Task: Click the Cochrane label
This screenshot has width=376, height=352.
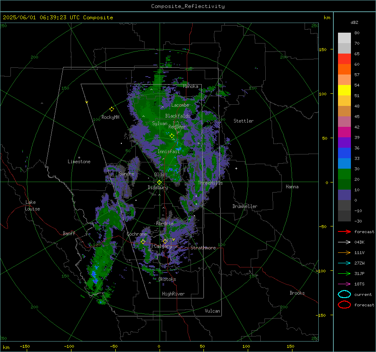Action: 137,234
